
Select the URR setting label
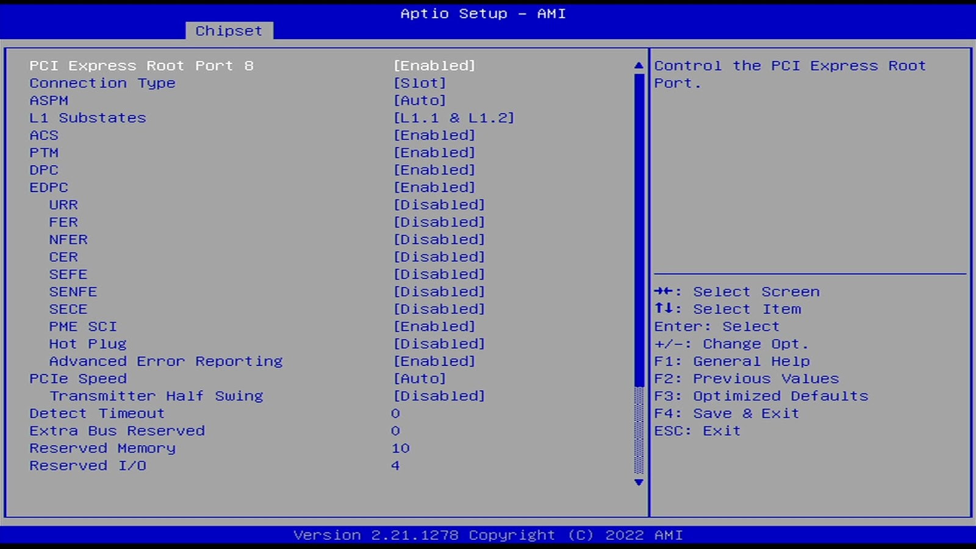63,204
